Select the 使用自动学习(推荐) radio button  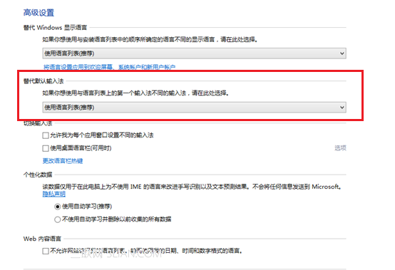pos(58,207)
